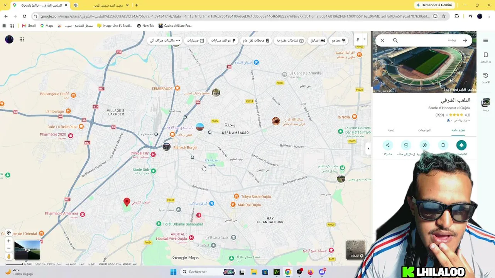
Task: Clear the search with the X icon
Action: tap(382, 40)
